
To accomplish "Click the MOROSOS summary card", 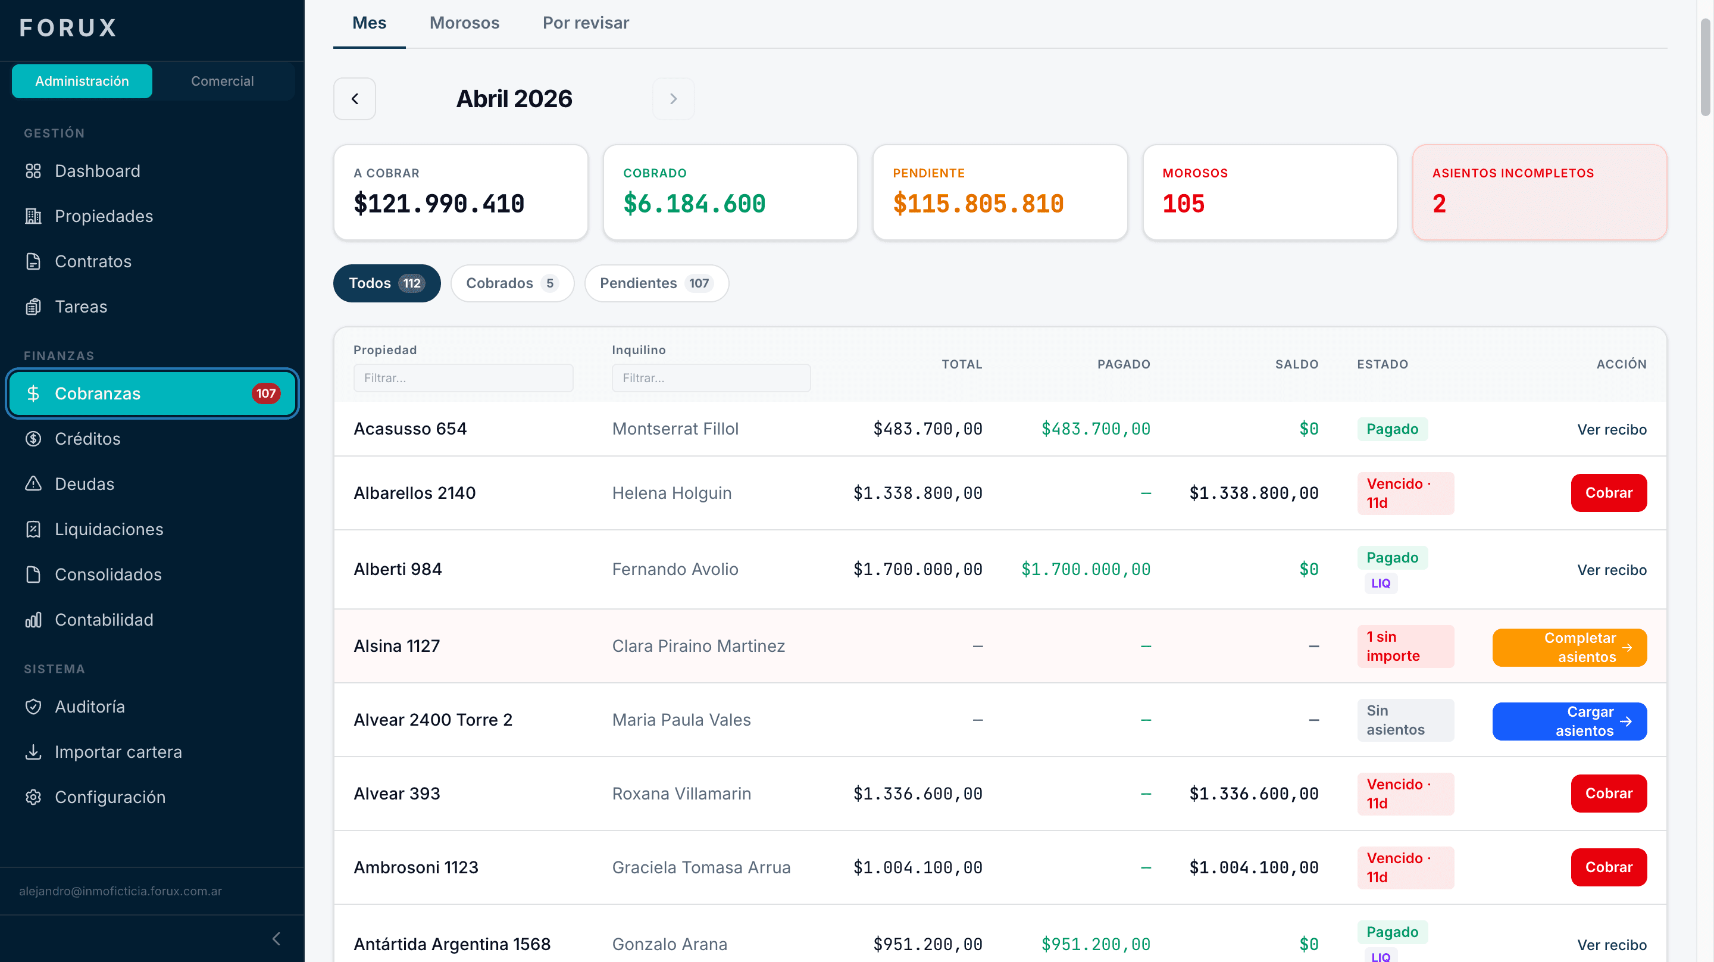I will click(x=1269, y=192).
